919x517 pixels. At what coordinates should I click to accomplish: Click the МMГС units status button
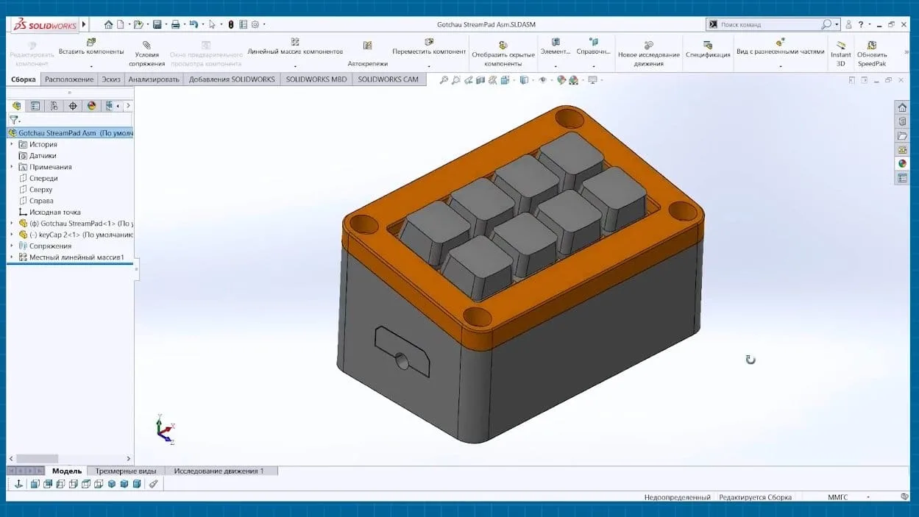click(837, 497)
